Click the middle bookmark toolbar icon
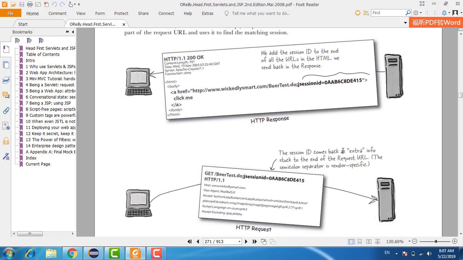This screenshot has height=260, width=463. click(x=29, y=40)
